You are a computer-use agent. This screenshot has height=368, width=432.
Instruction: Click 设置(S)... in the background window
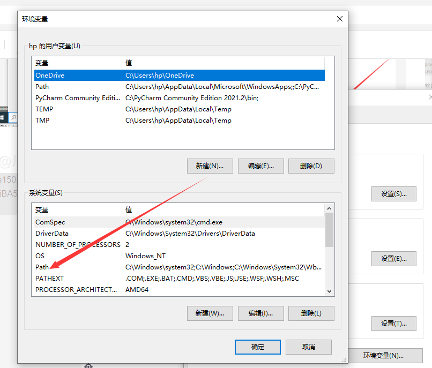coord(394,194)
